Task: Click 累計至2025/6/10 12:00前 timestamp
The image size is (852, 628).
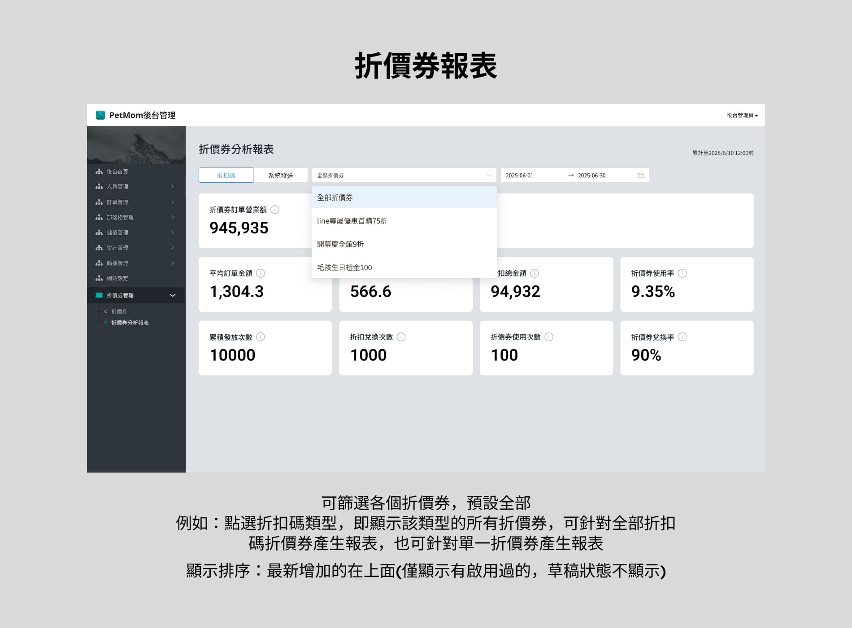Action: click(x=723, y=153)
